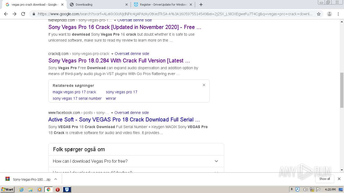View site security lock information
344x193 pixels.
tap(34, 14)
